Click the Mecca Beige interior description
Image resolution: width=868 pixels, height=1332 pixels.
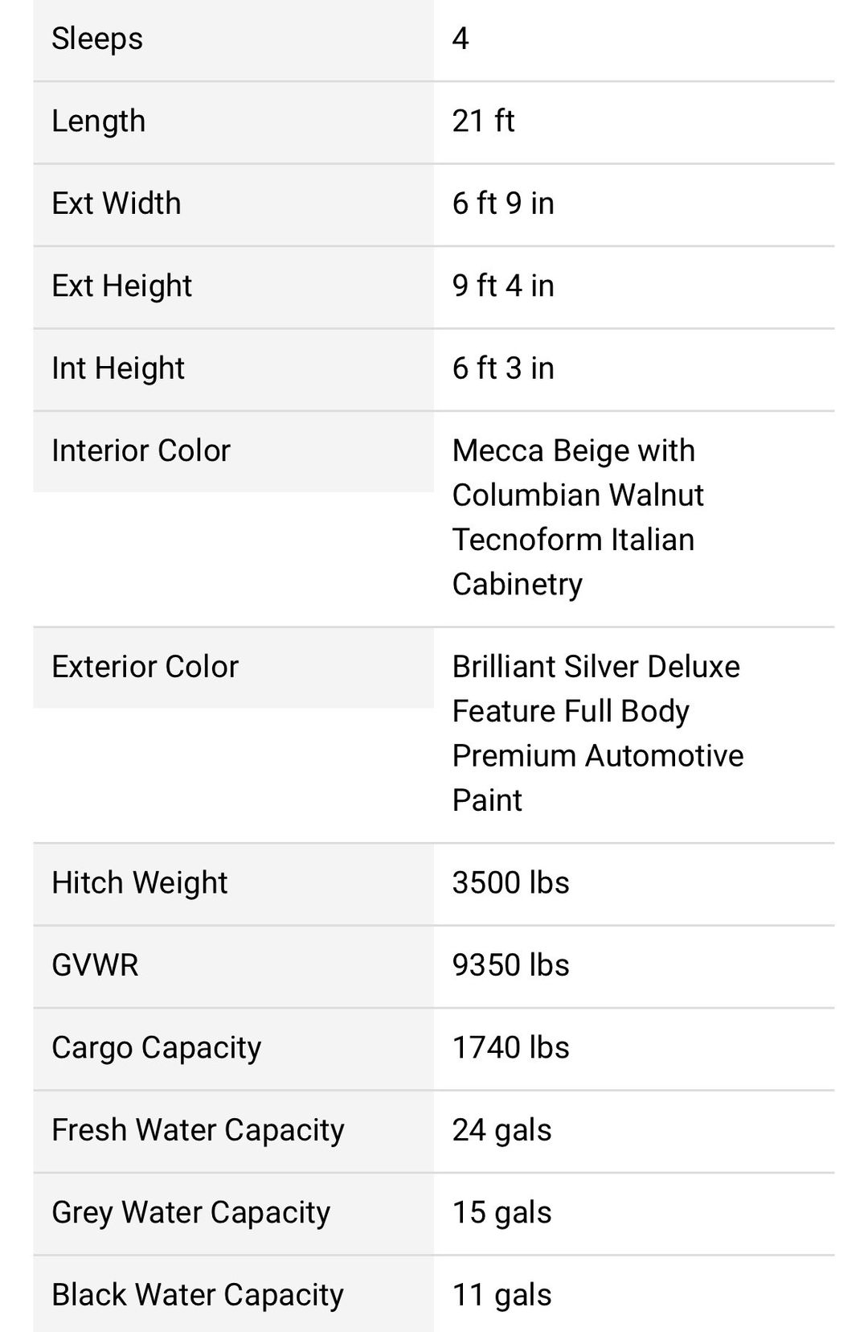point(578,517)
